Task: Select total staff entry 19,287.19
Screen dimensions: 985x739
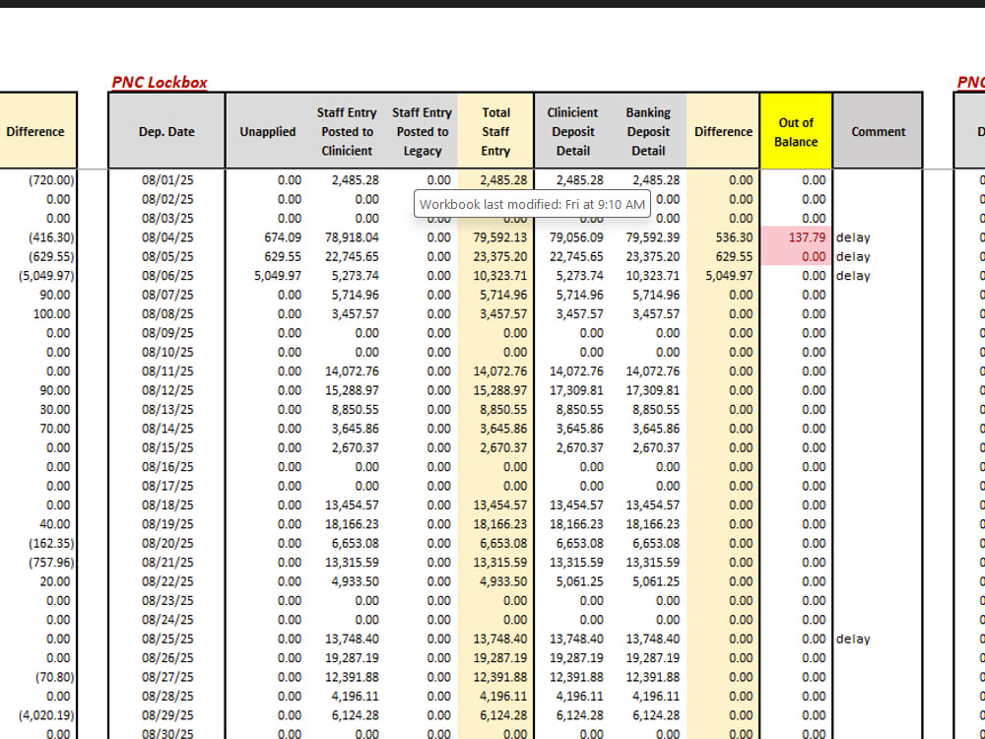Action: point(500,658)
